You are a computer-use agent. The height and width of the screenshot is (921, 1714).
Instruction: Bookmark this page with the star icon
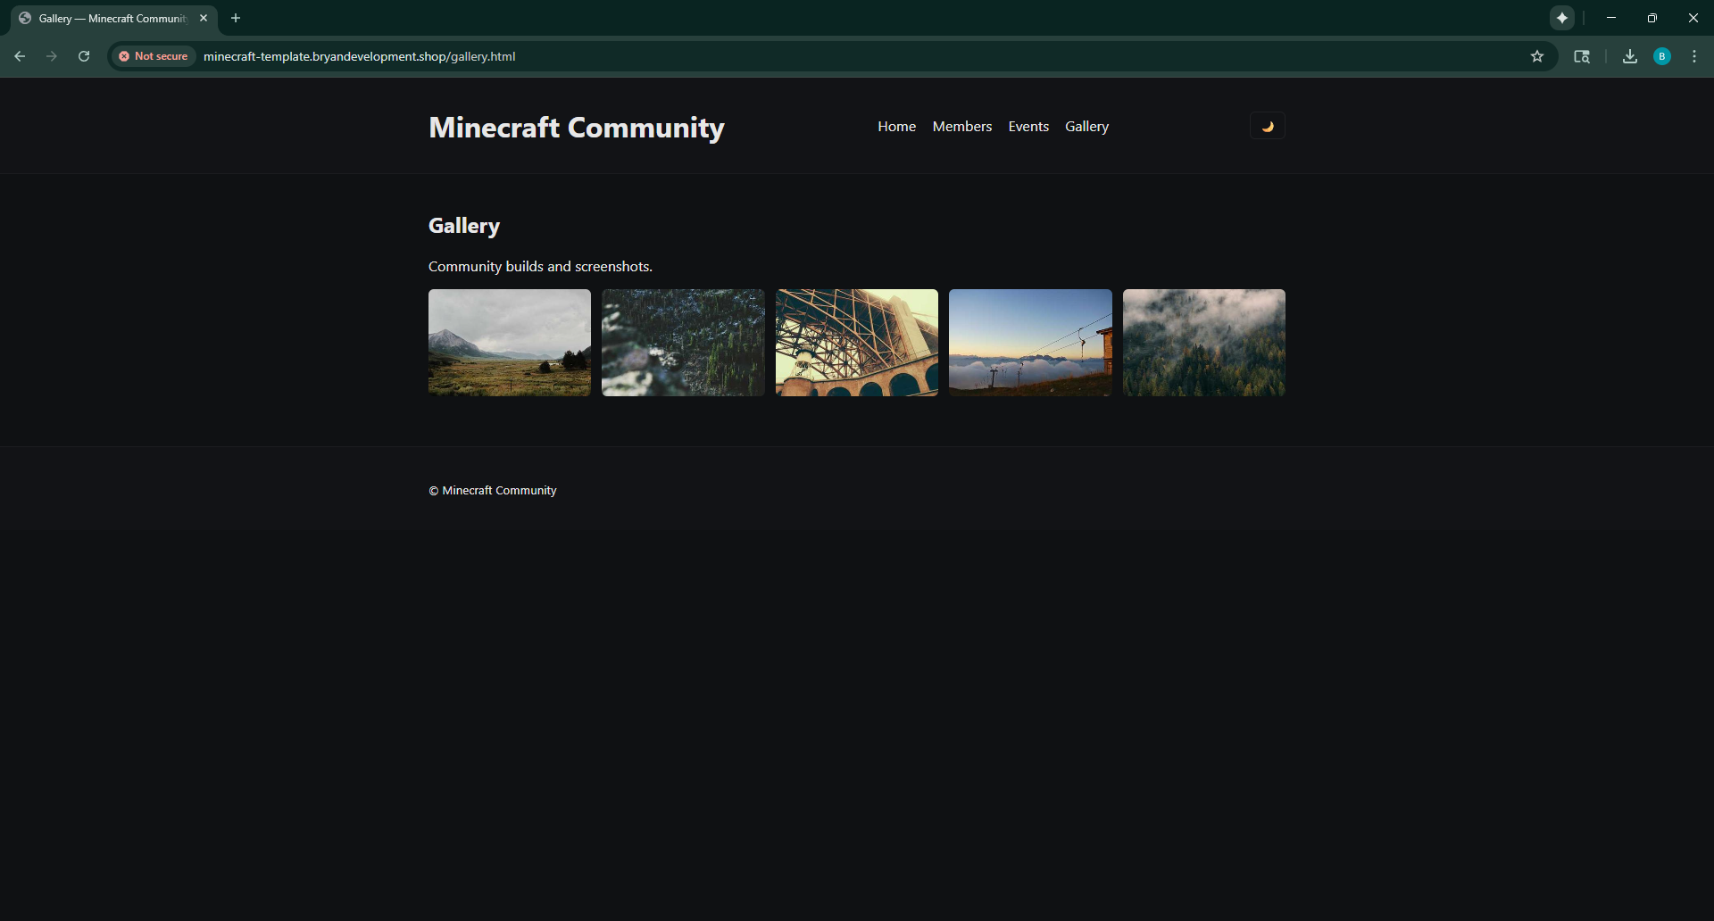click(x=1537, y=56)
